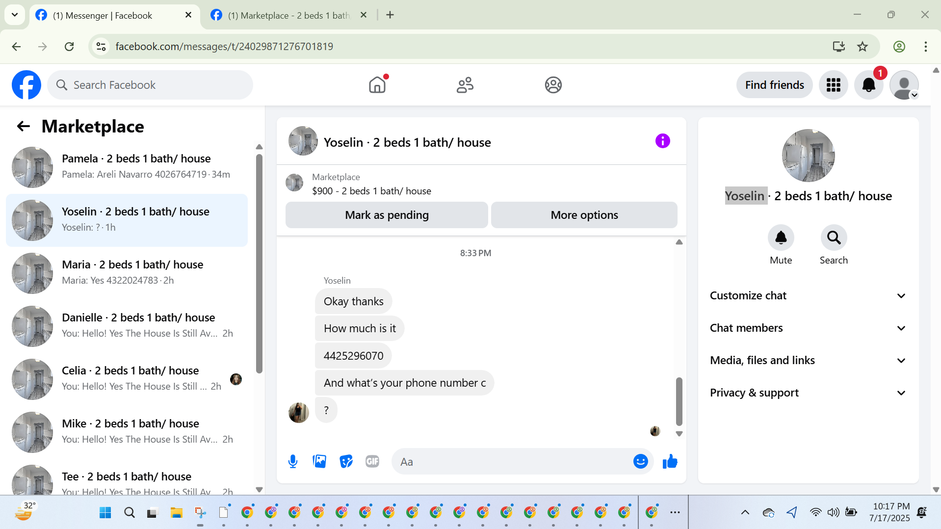Open the account profile avatar menu
Screen dimensions: 941x529
coord(904,85)
